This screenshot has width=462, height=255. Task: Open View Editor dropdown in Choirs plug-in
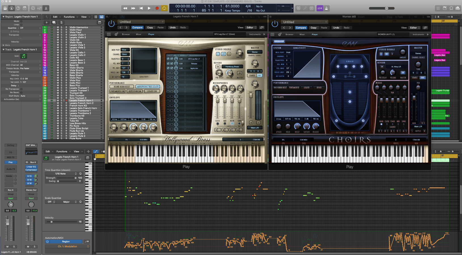(415, 28)
